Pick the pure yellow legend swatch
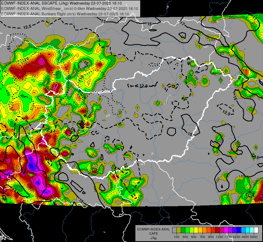 [196, 230]
